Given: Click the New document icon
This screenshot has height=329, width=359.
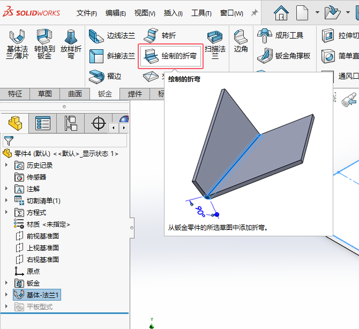Looking at the screenshot, I should tap(302, 13).
